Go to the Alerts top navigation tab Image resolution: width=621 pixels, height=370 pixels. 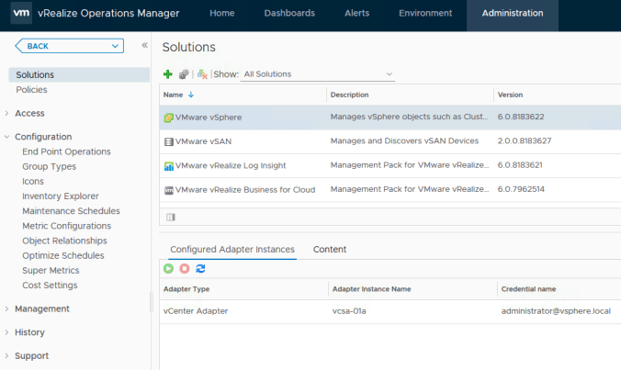(356, 14)
